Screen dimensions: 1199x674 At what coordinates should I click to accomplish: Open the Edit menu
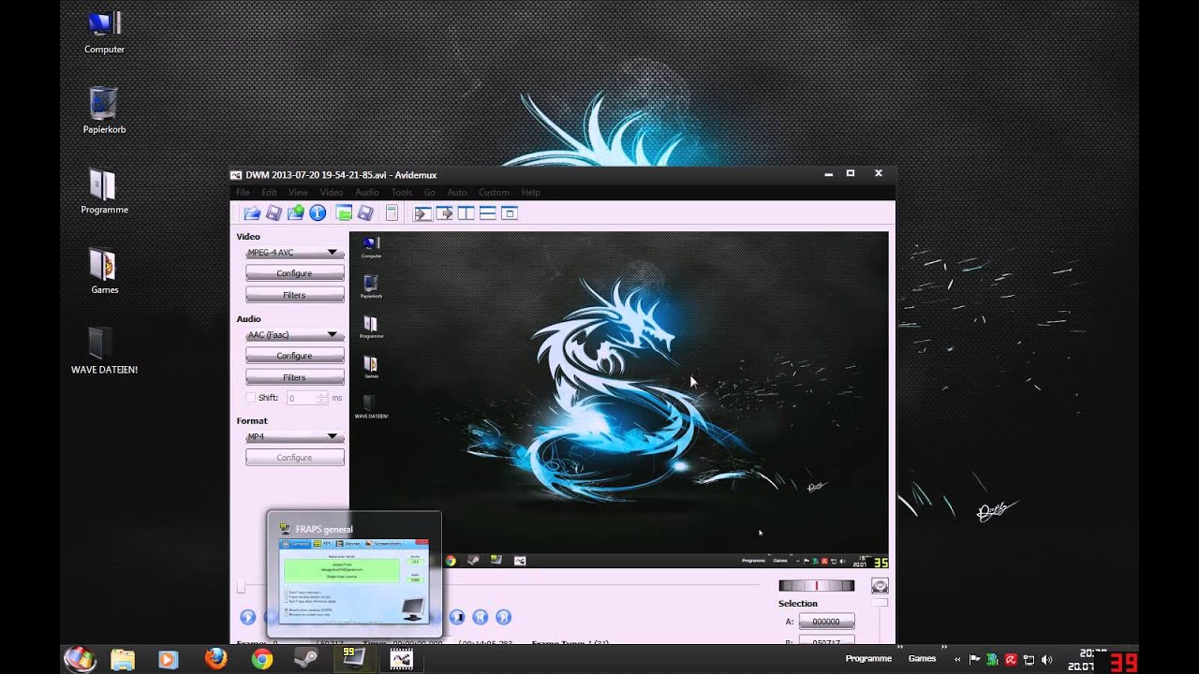(269, 193)
